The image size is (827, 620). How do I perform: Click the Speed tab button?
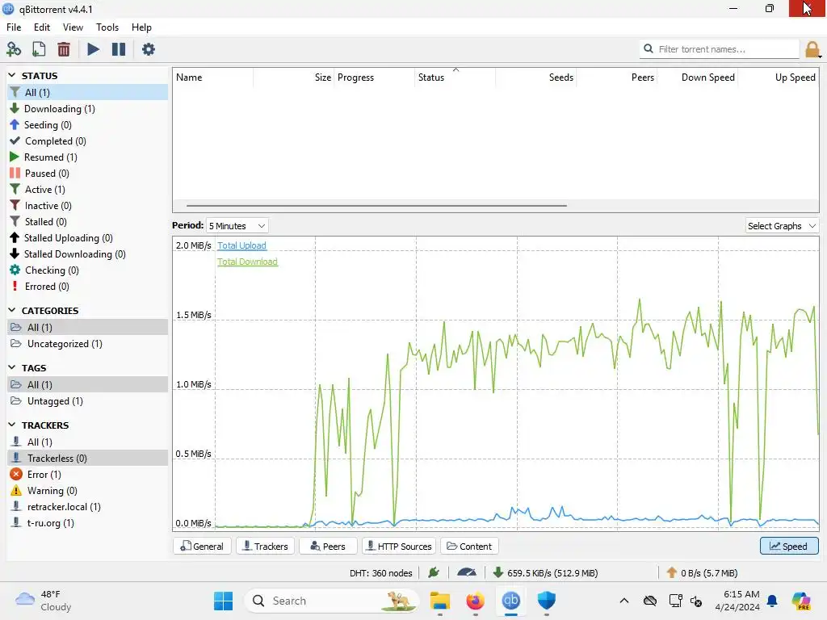pyautogui.click(x=789, y=547)
